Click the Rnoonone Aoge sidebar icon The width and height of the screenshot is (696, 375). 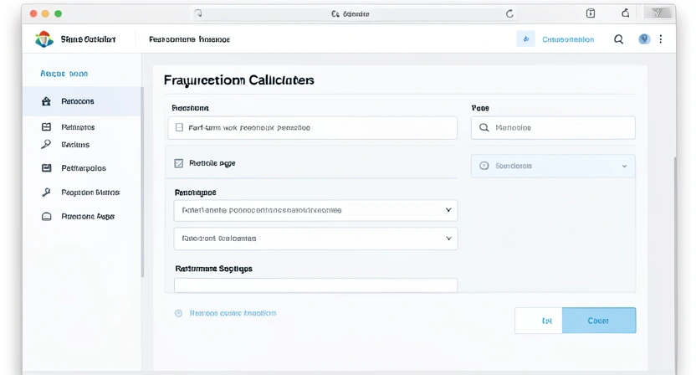[46, 217]
